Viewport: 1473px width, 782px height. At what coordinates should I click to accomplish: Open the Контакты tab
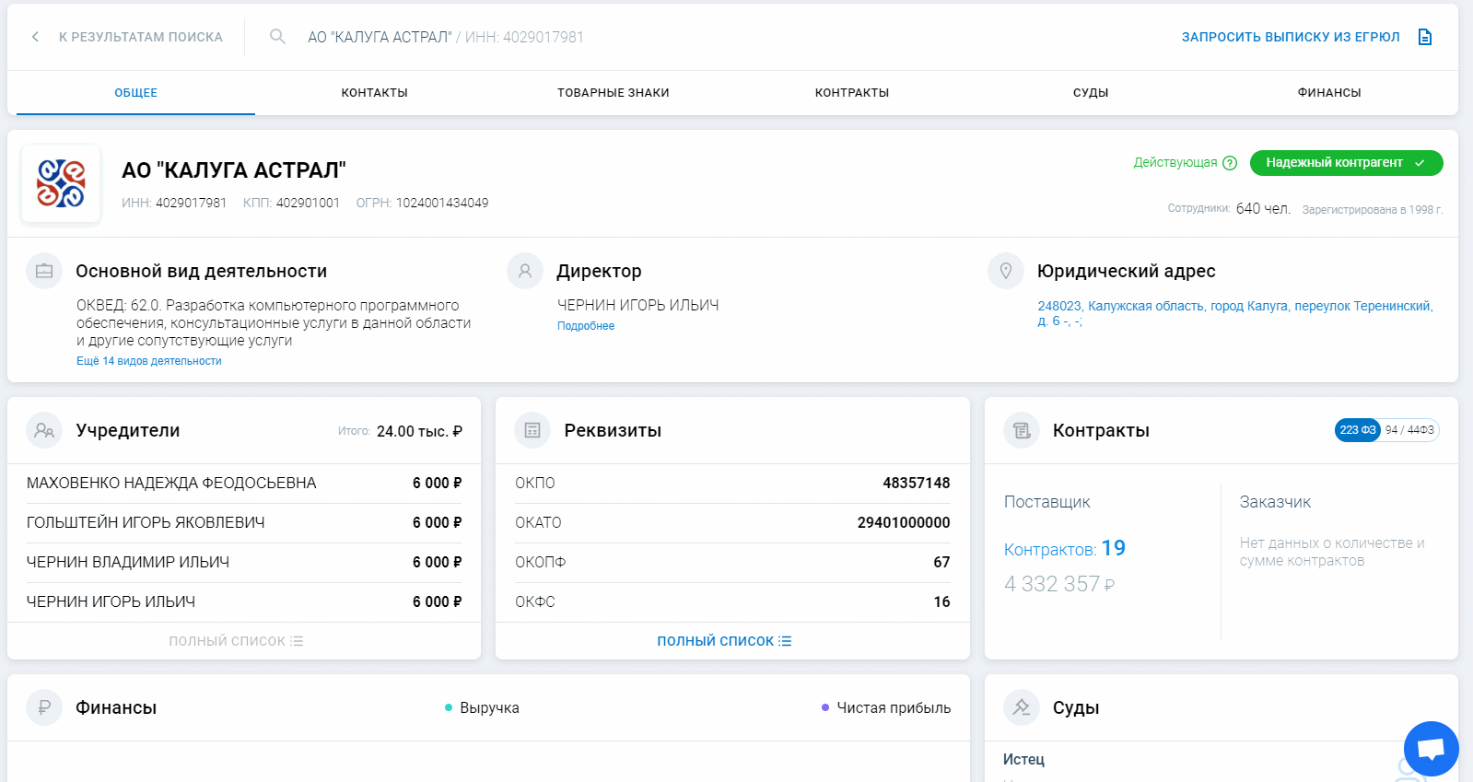coord(374,93)
